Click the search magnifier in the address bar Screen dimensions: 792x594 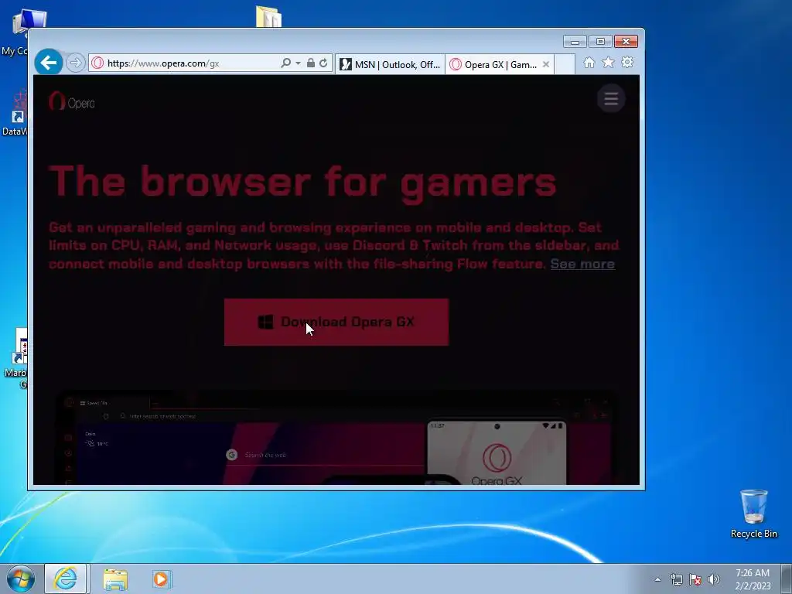point(286,63)
